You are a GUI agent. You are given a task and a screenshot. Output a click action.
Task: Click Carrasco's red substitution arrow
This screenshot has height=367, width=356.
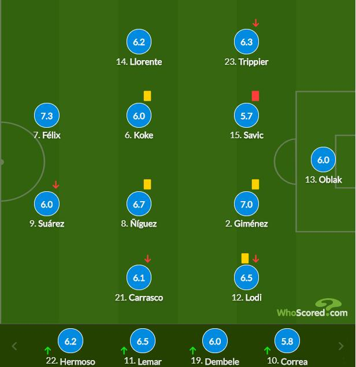148,259
